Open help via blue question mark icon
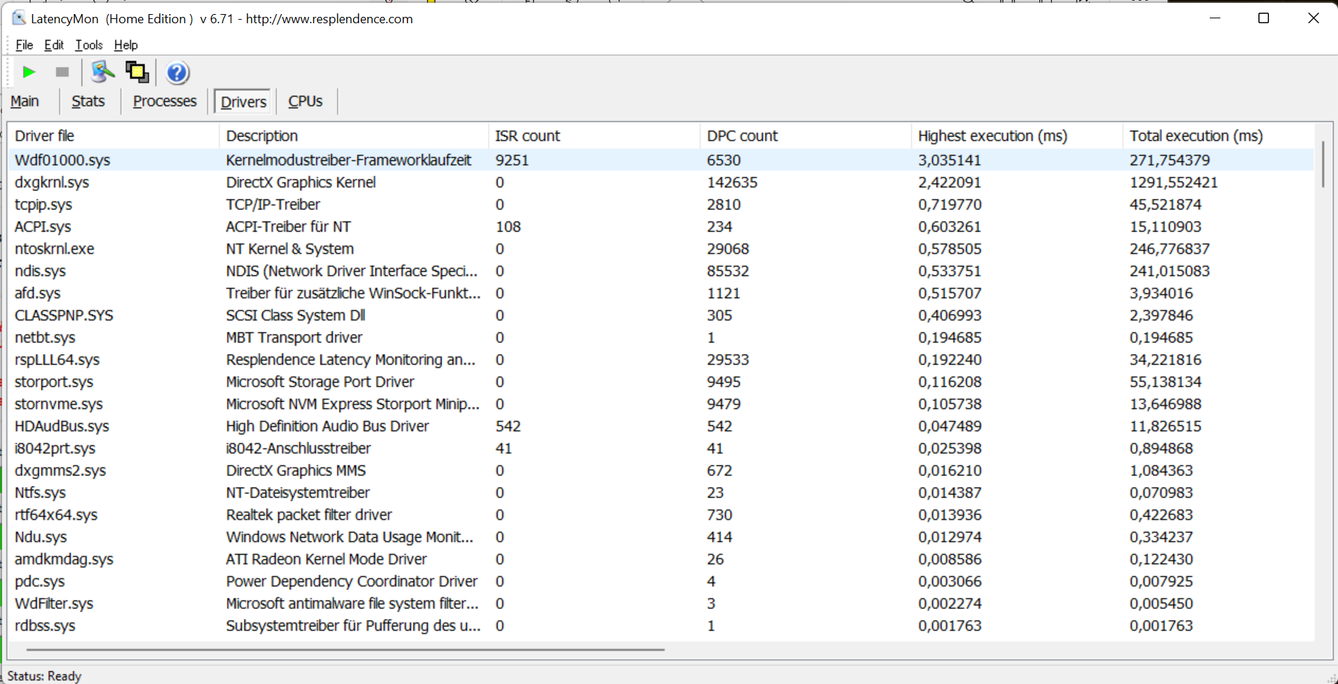This screenshot has width=1338, height=684. [178, 72]
